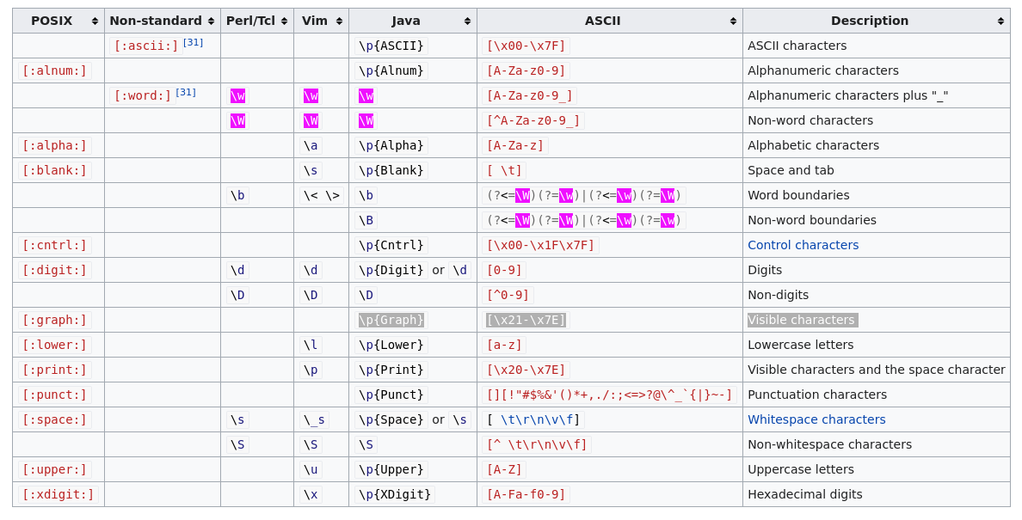Click the [:xdigit:] POSIX cell
Screen dimensions: 1022x520
(x=58, y=494)
